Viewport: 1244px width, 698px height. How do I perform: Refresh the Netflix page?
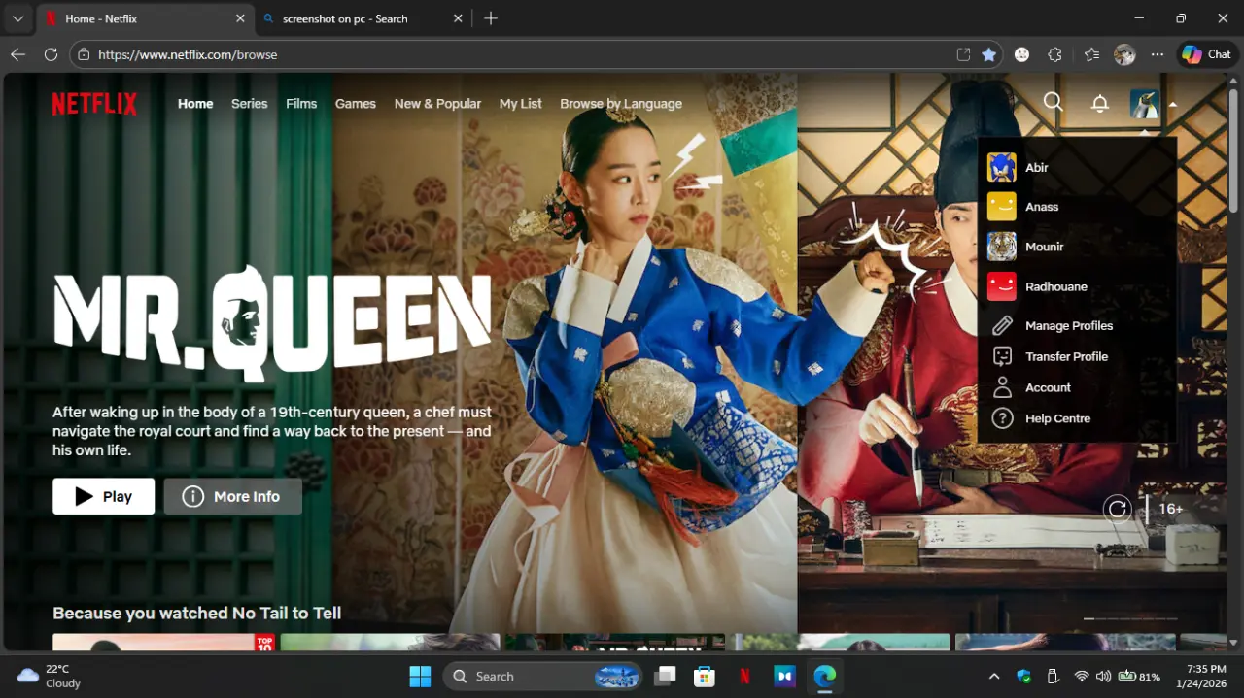pos(51,54)
